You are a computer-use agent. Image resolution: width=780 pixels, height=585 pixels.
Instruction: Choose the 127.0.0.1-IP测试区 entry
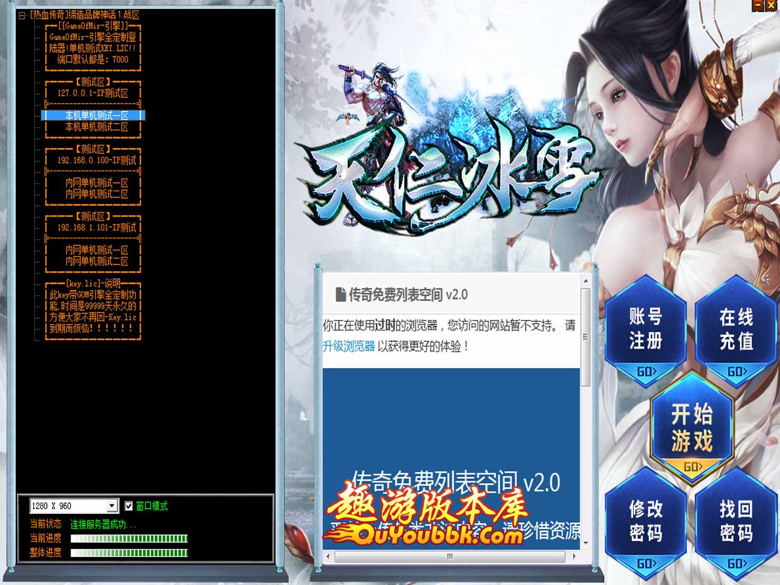click(x=93, y=93)
